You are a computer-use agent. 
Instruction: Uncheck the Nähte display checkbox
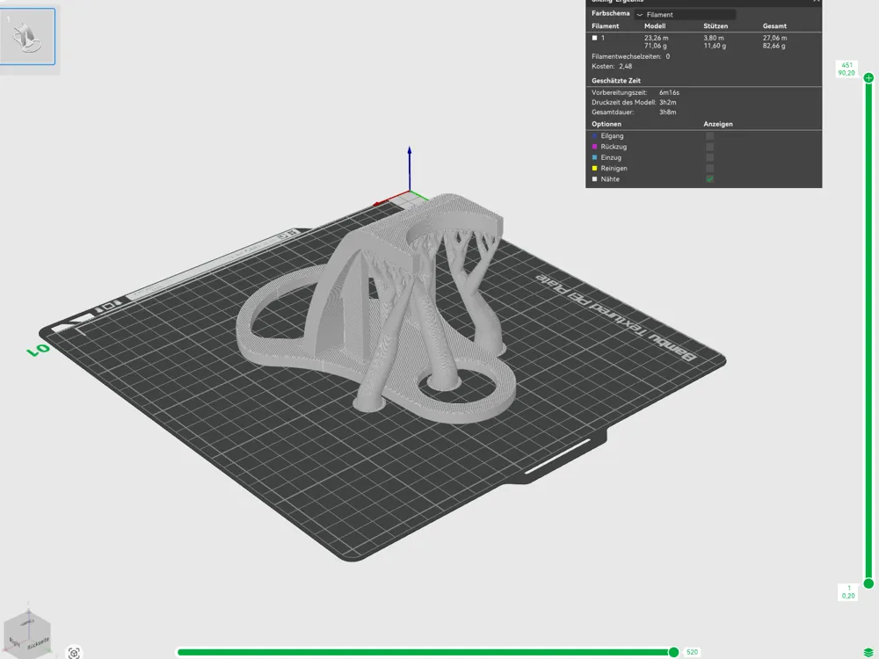point(709,178)
